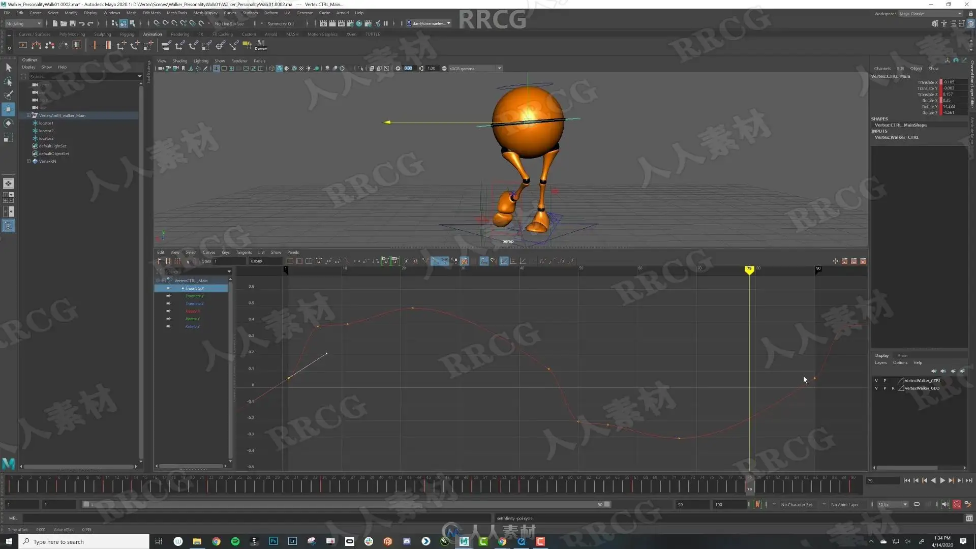This screenshot has width=976, height=549.
Task: Toggle playback sound icon
Action: 945,504
